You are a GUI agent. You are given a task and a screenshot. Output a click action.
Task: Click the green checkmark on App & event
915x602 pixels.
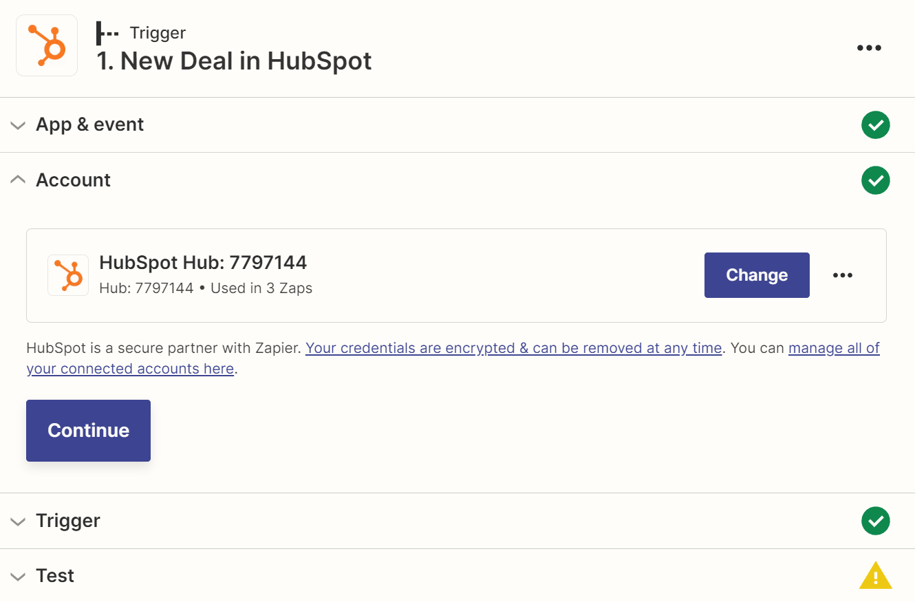click(876, 125)
